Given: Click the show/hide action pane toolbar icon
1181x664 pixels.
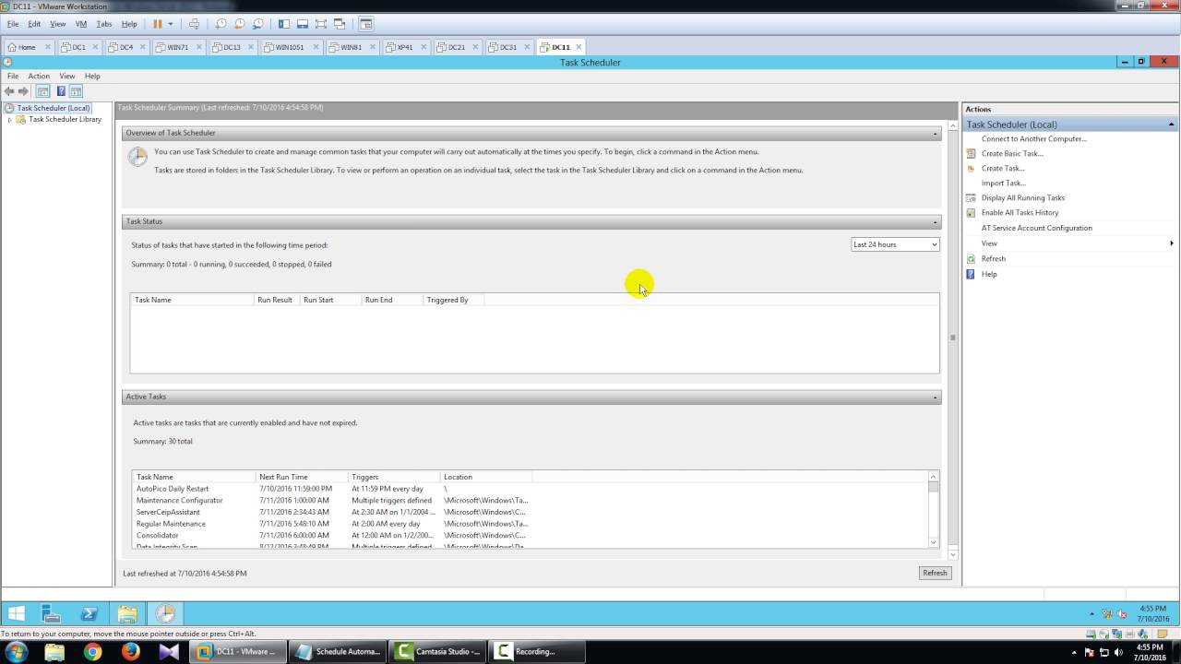Looking at the screenshot, I should [x=76, y=91].
